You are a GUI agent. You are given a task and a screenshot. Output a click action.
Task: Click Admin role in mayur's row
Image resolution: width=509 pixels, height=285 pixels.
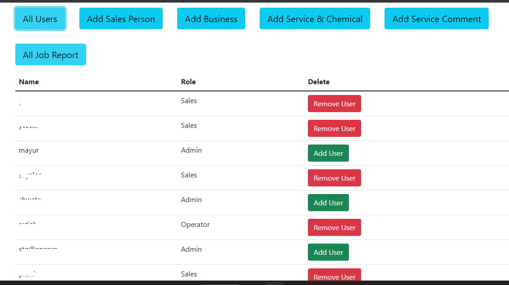click(x=191, y=150)
